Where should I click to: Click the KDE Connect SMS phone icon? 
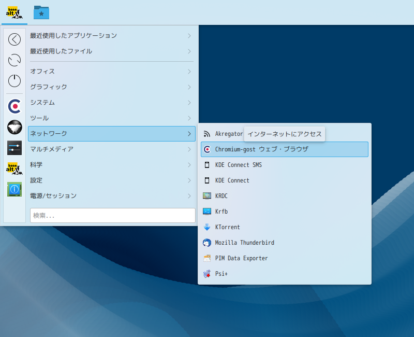pos(207,165)
